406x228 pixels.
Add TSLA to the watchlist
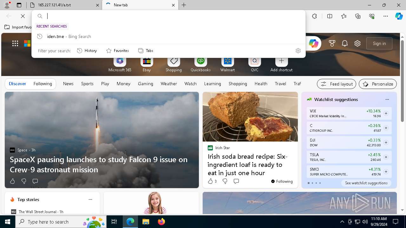click(x=386, y=157)
